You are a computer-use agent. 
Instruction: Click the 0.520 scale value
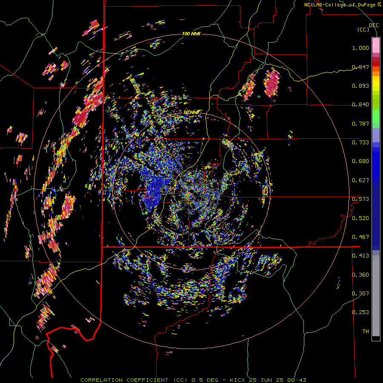[360, 218]
